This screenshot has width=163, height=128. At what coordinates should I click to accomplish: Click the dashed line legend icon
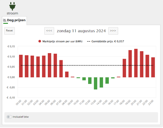click(89, 41)
